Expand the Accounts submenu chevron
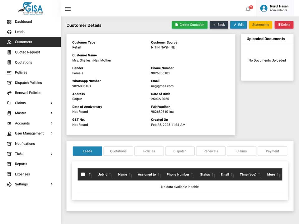This screenshot has height=224, width=299. click(52, 123)
